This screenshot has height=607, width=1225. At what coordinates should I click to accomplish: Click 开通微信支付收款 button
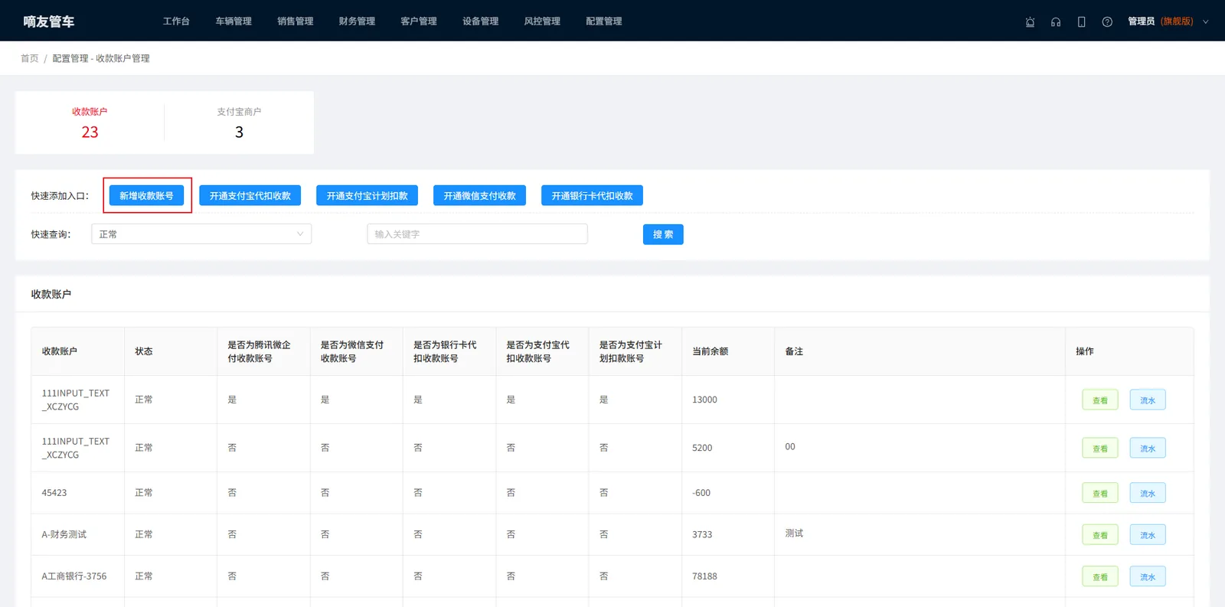(x=479, y=196)
